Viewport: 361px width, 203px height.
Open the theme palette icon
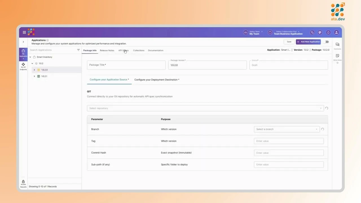(x=320, y=32)
